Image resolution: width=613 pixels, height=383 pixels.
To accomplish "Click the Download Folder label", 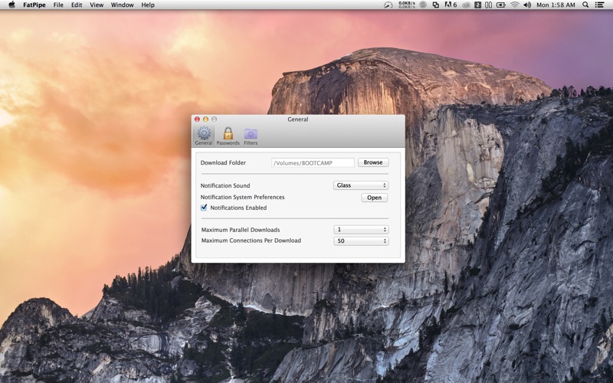I will click(223, 162).
